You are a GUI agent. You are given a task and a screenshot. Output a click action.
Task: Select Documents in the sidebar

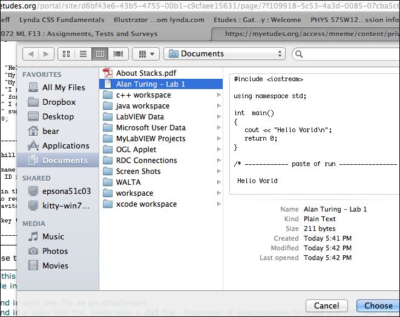click(x=58, y=160)
